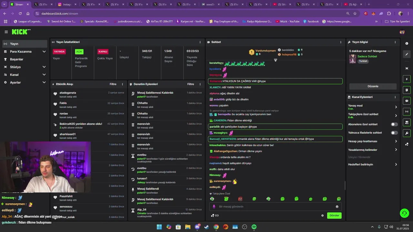Image resolution: width=413 pixels, height=232 pixels.
Task: Open Kanal Eylemleri three-dot options
Action: click(x=395, y=97)
